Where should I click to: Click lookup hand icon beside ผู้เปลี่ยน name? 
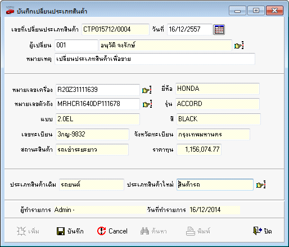239,46
